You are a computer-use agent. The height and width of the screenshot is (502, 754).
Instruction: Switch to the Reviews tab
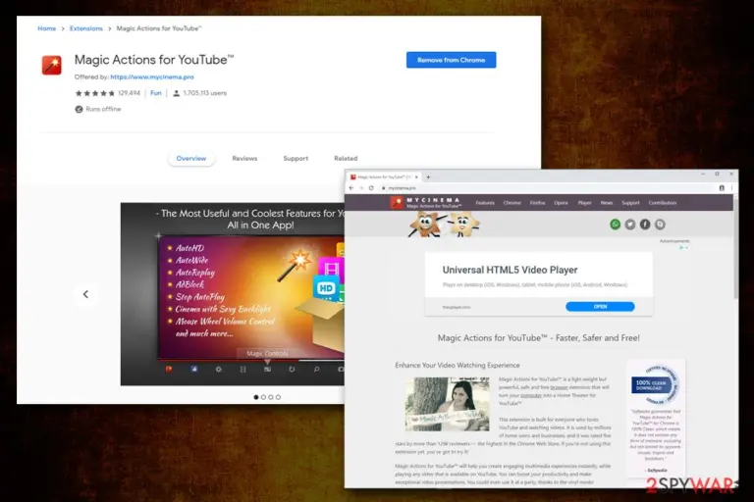(244, 159)
